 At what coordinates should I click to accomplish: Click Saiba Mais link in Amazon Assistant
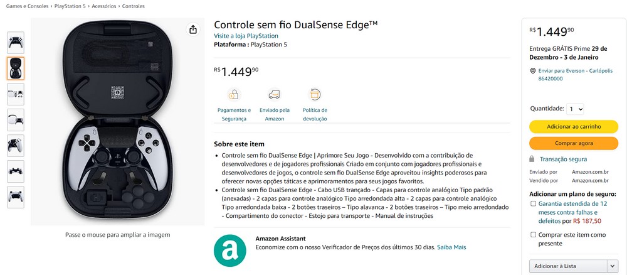pyautogui.click(x=451, y=247)
